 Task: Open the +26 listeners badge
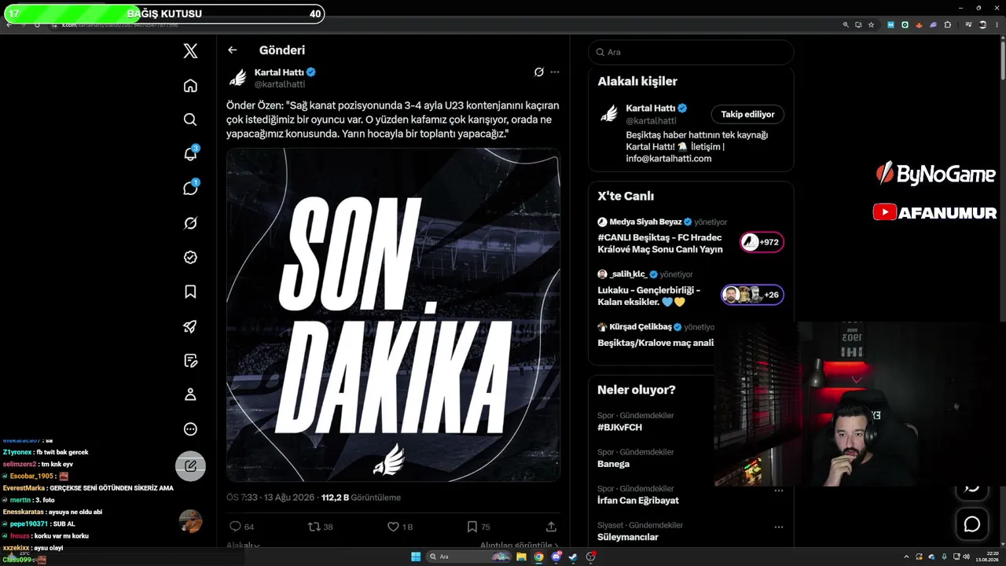(752, 295)
